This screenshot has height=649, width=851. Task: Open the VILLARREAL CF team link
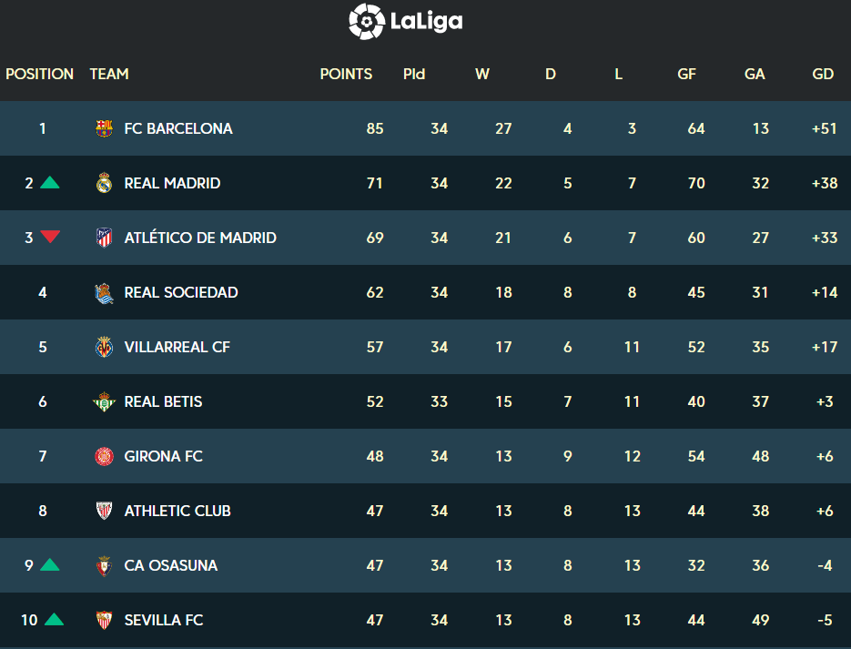click(177, 348)
